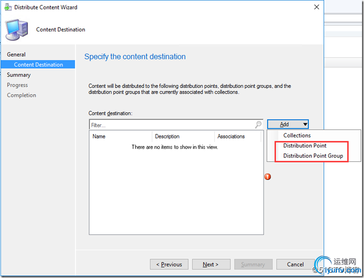Sort by the Description column header
Image resolution: width=364 pixels, height=278 pixels.
point(183,136)
